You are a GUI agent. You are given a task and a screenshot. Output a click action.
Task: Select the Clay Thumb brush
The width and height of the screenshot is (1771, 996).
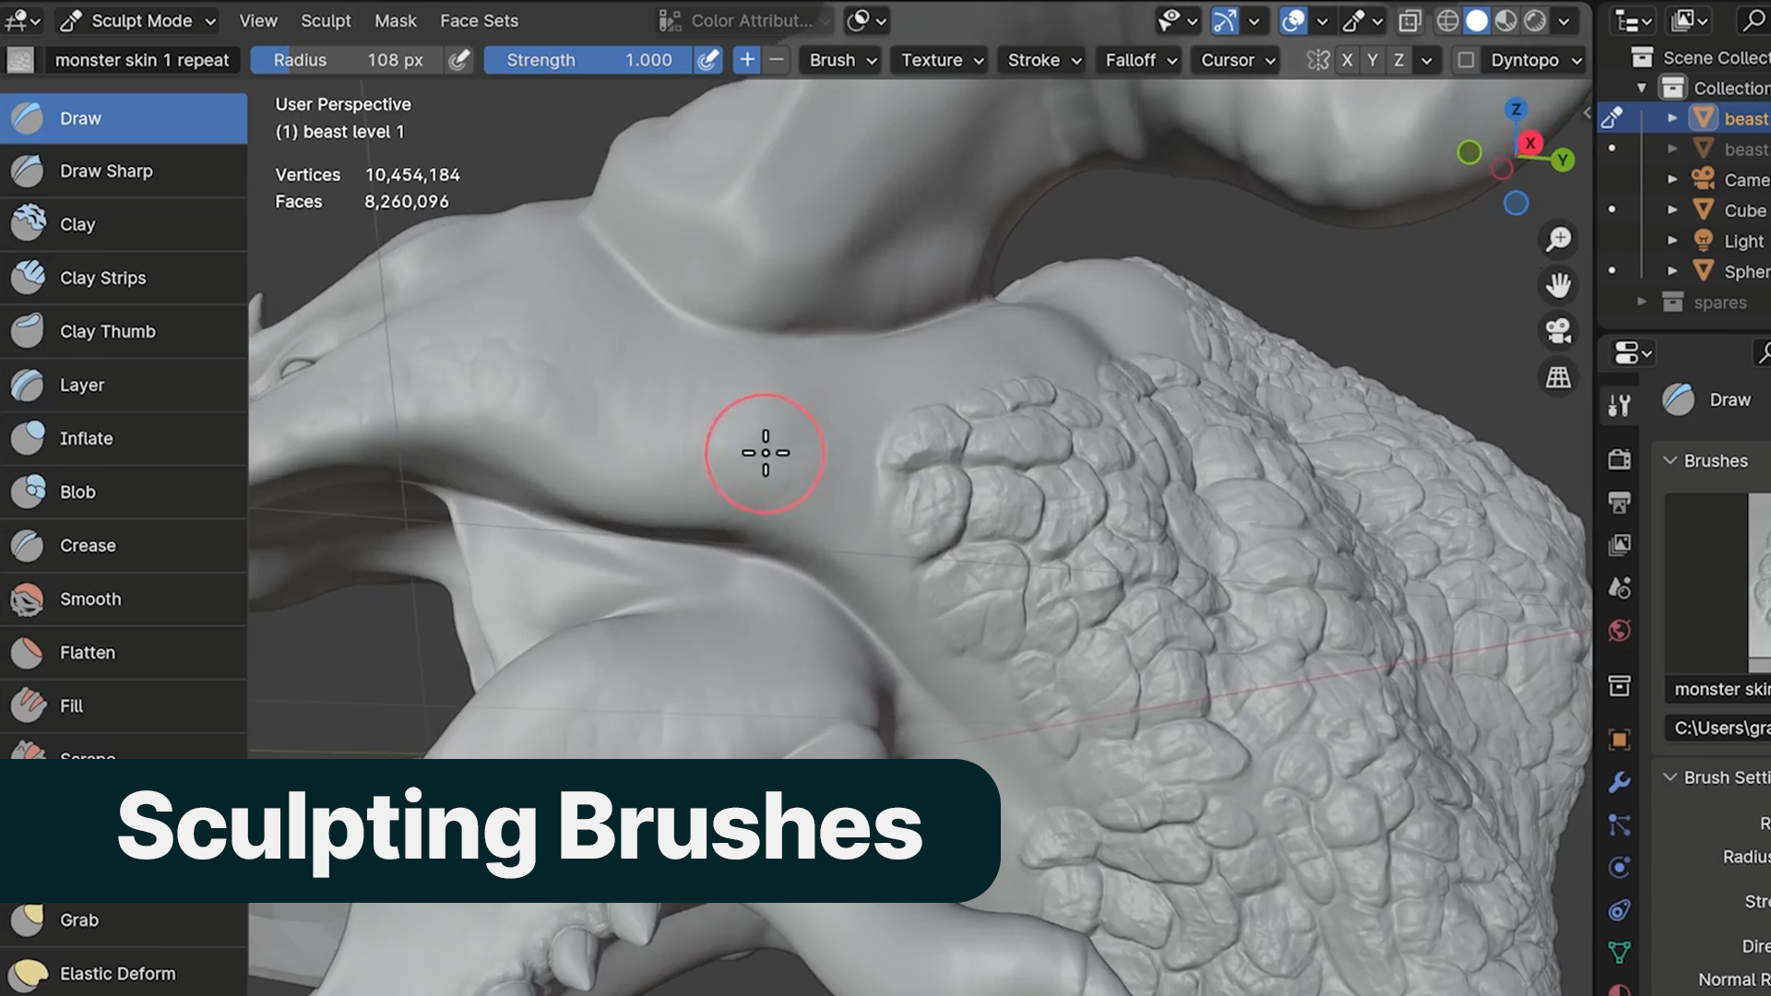tap(124, 332)
